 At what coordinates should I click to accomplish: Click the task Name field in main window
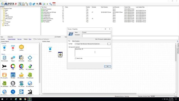tap(31, 37)
